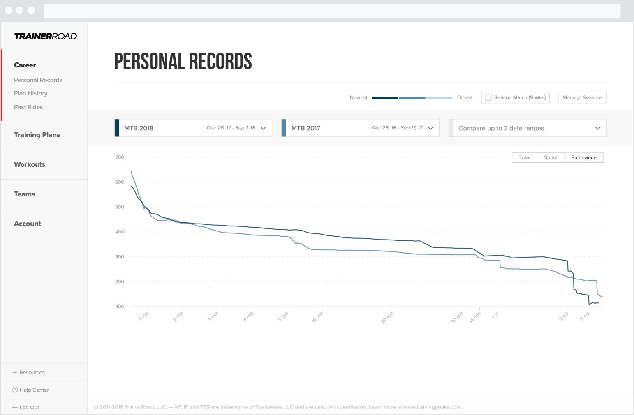The width and height of the screenshot is (634, 415).
Task: Click the 400 y-axis value
Action: 120,232
